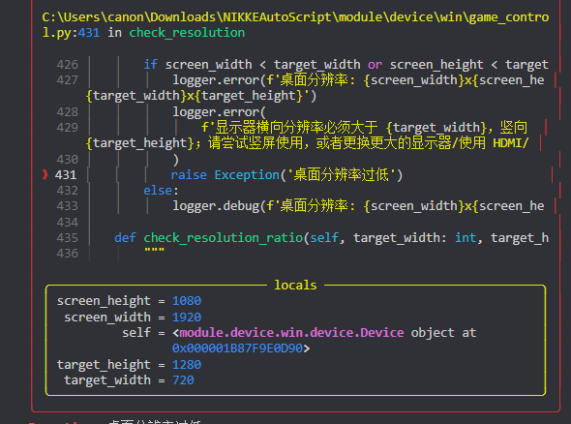
Task: Click the logger.error( call on line 428
Action: coord(220,112)
